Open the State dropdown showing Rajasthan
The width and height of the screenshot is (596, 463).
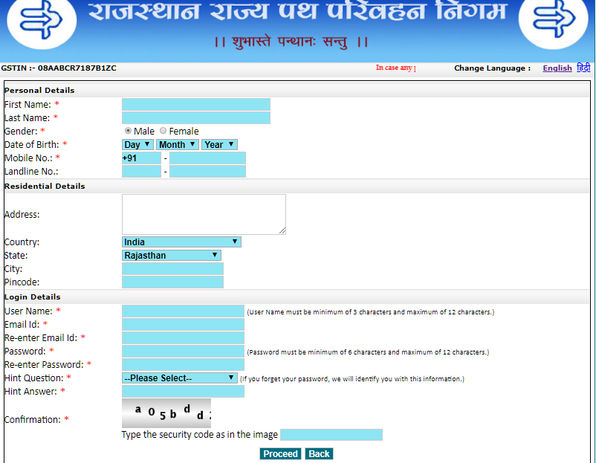[172, 255]
